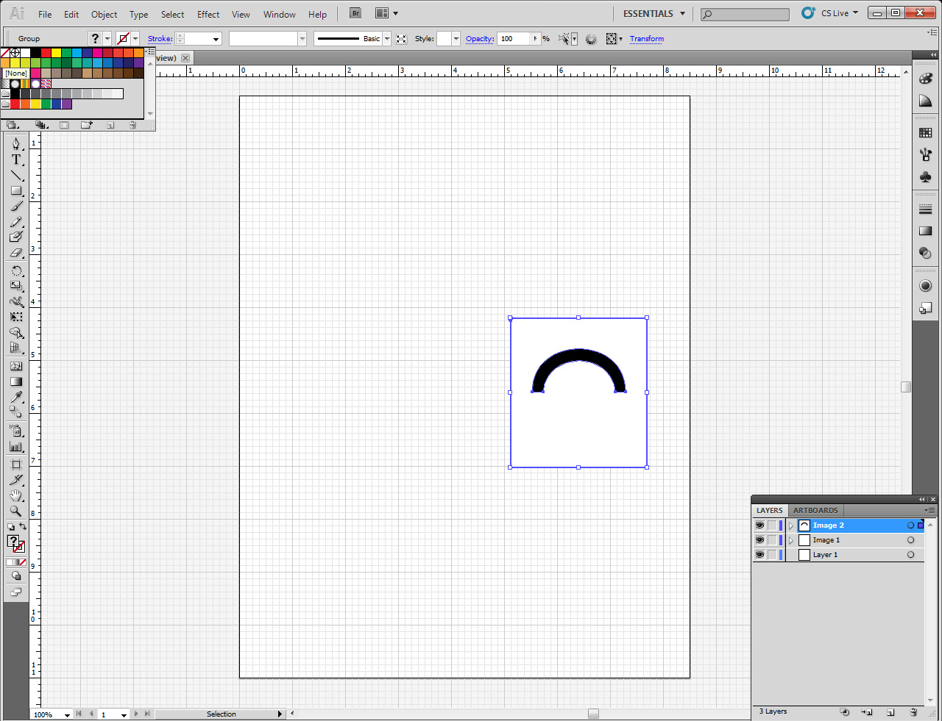Close the document tab
Image resolution: width=942 pixels, height=721 pixels.
click(185, 58)
